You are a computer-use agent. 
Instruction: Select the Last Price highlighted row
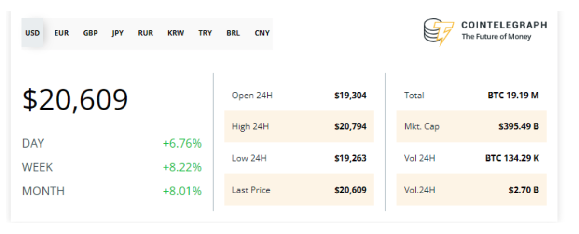[x=299, y=190]
